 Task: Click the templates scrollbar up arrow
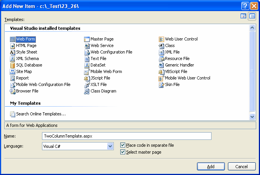(x=252, y=28)
